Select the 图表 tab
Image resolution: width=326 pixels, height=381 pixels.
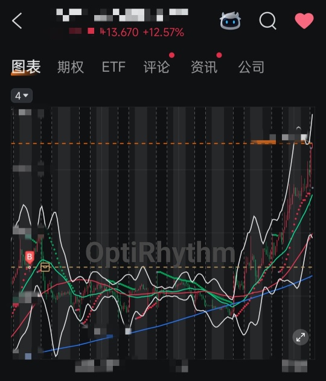(26, 66)
